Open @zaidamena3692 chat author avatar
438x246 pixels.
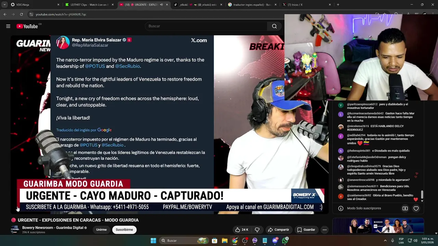coord(341,196)
